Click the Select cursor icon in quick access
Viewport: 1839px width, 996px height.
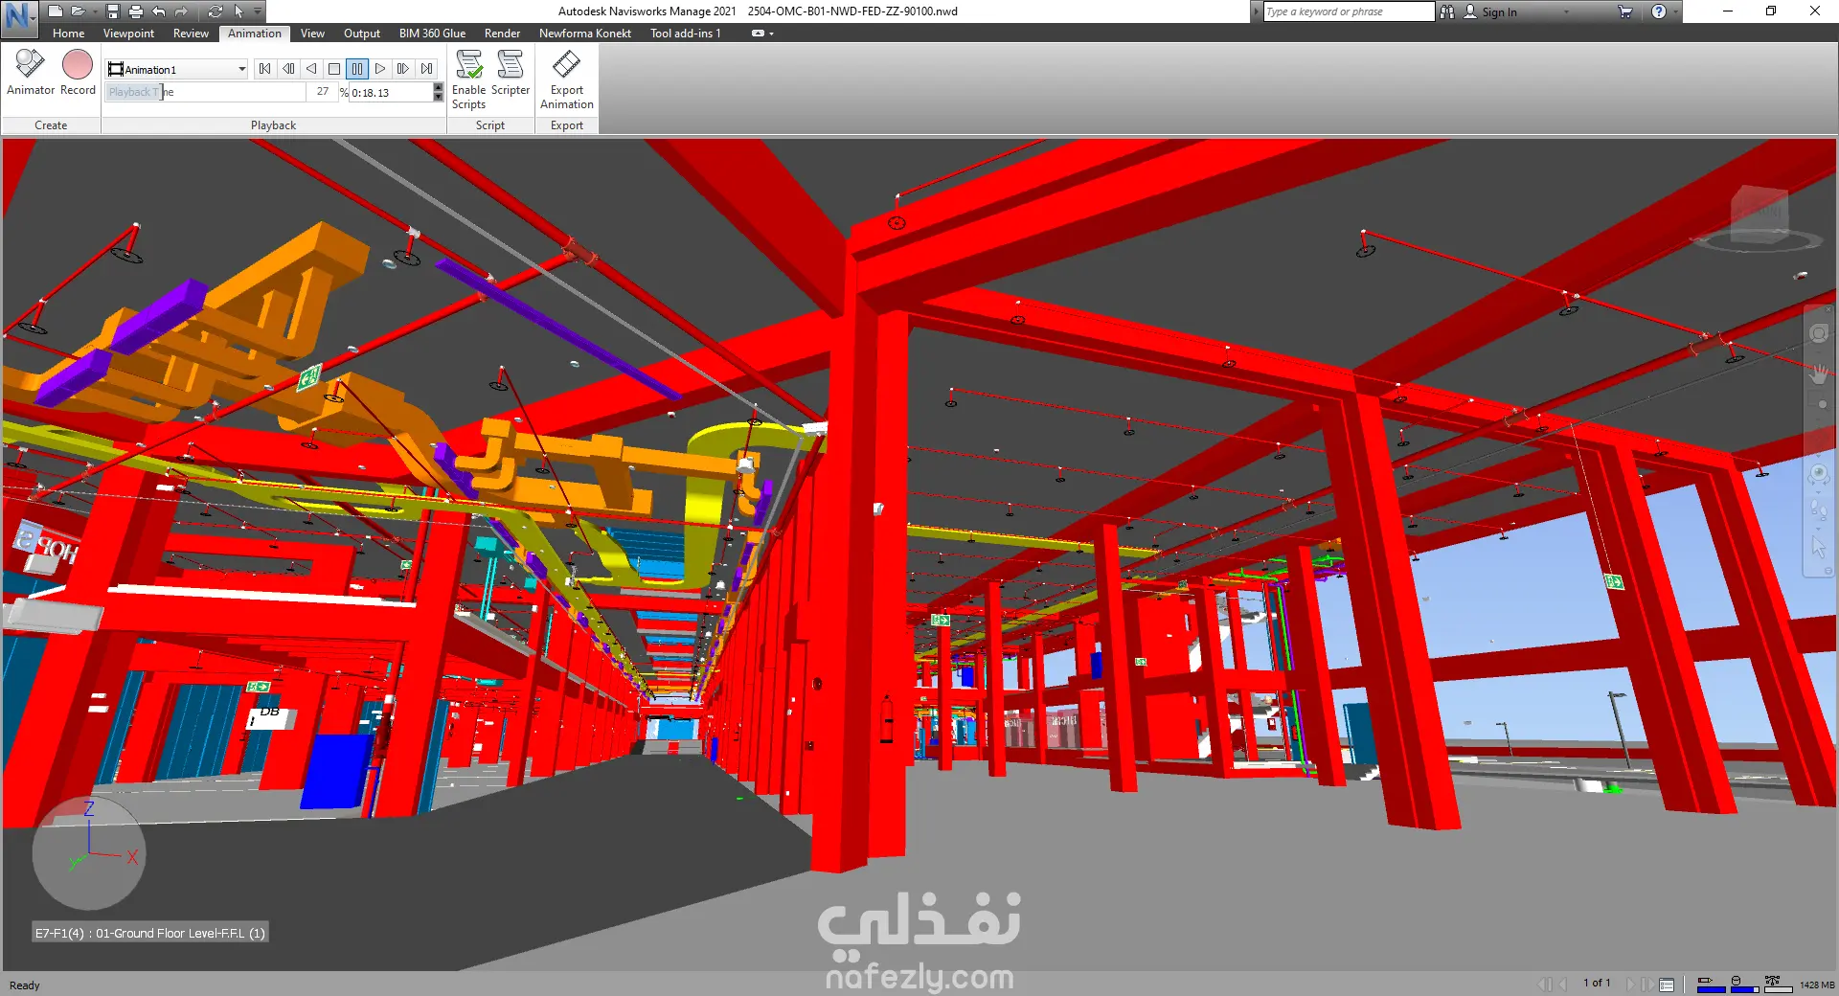pyautogui.click(x=238, y=11)
